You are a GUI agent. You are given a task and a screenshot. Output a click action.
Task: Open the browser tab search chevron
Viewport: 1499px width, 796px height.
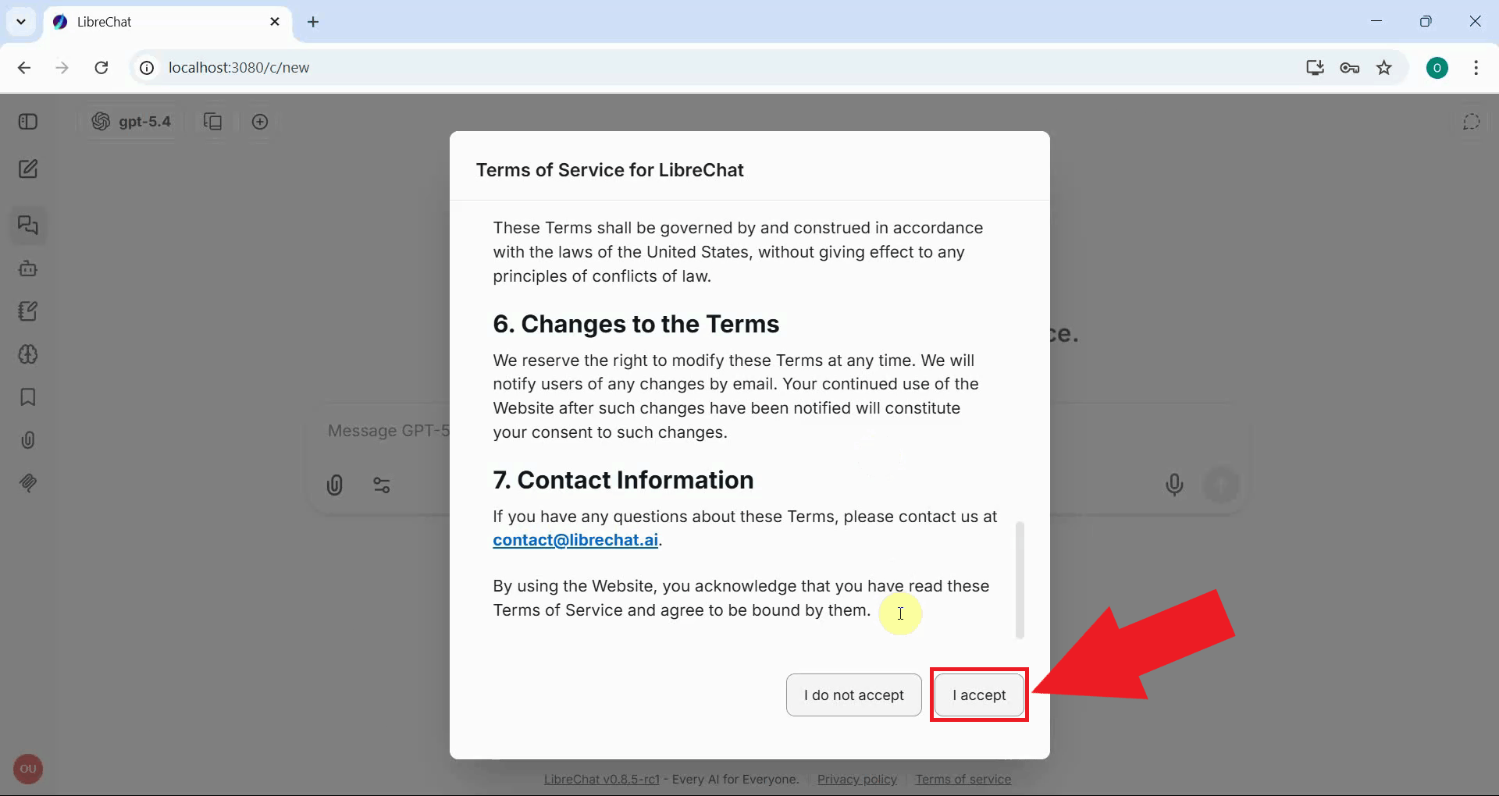pyautogui.click(x=21, y=22)
